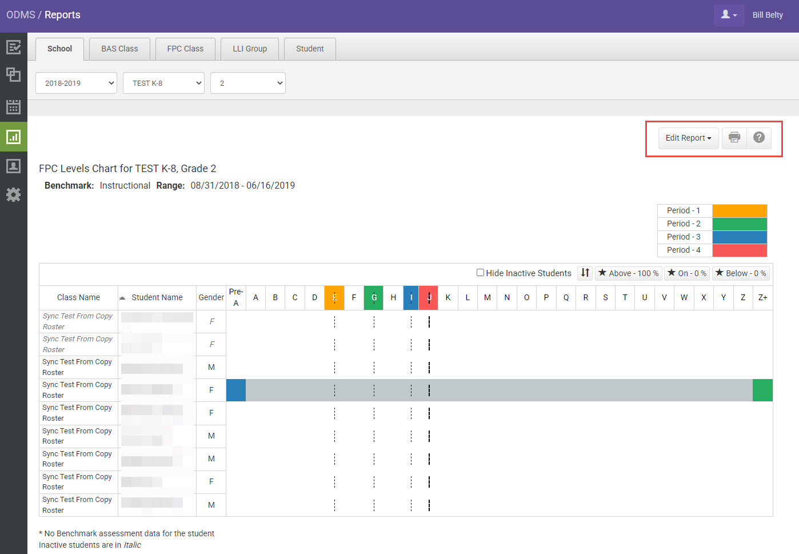The width and height of the screenshot is (799, 554).
Task: Open the settings gear icon in the sidebar
Action: (14, 194)
